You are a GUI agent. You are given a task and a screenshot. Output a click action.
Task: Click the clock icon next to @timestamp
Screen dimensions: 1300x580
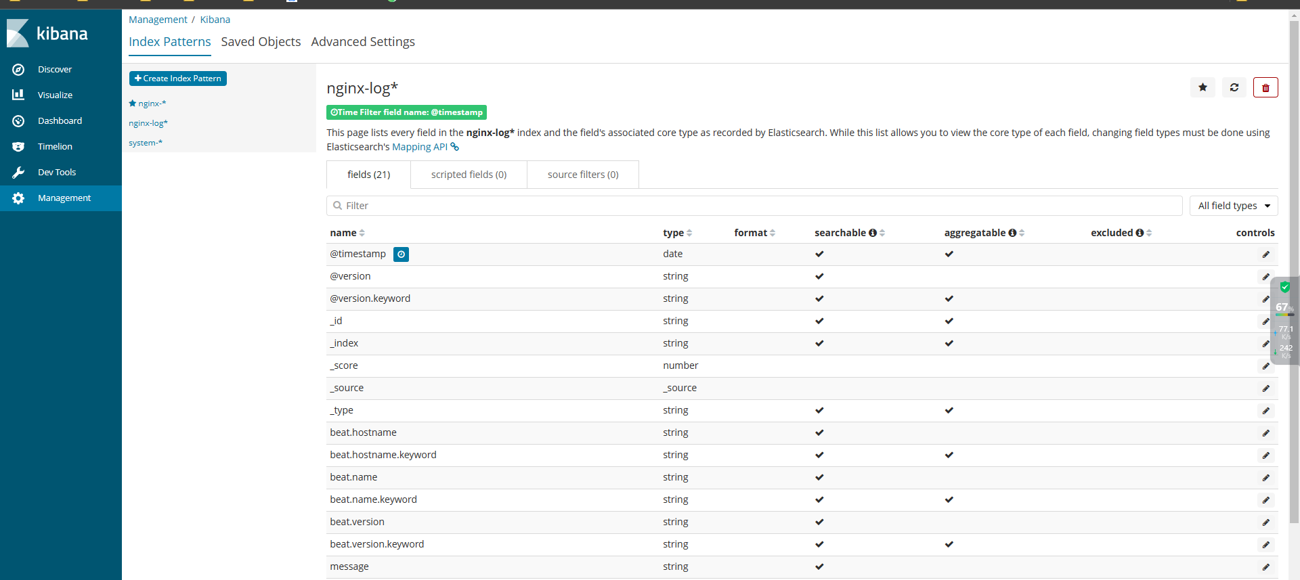(x=401, y=254)
